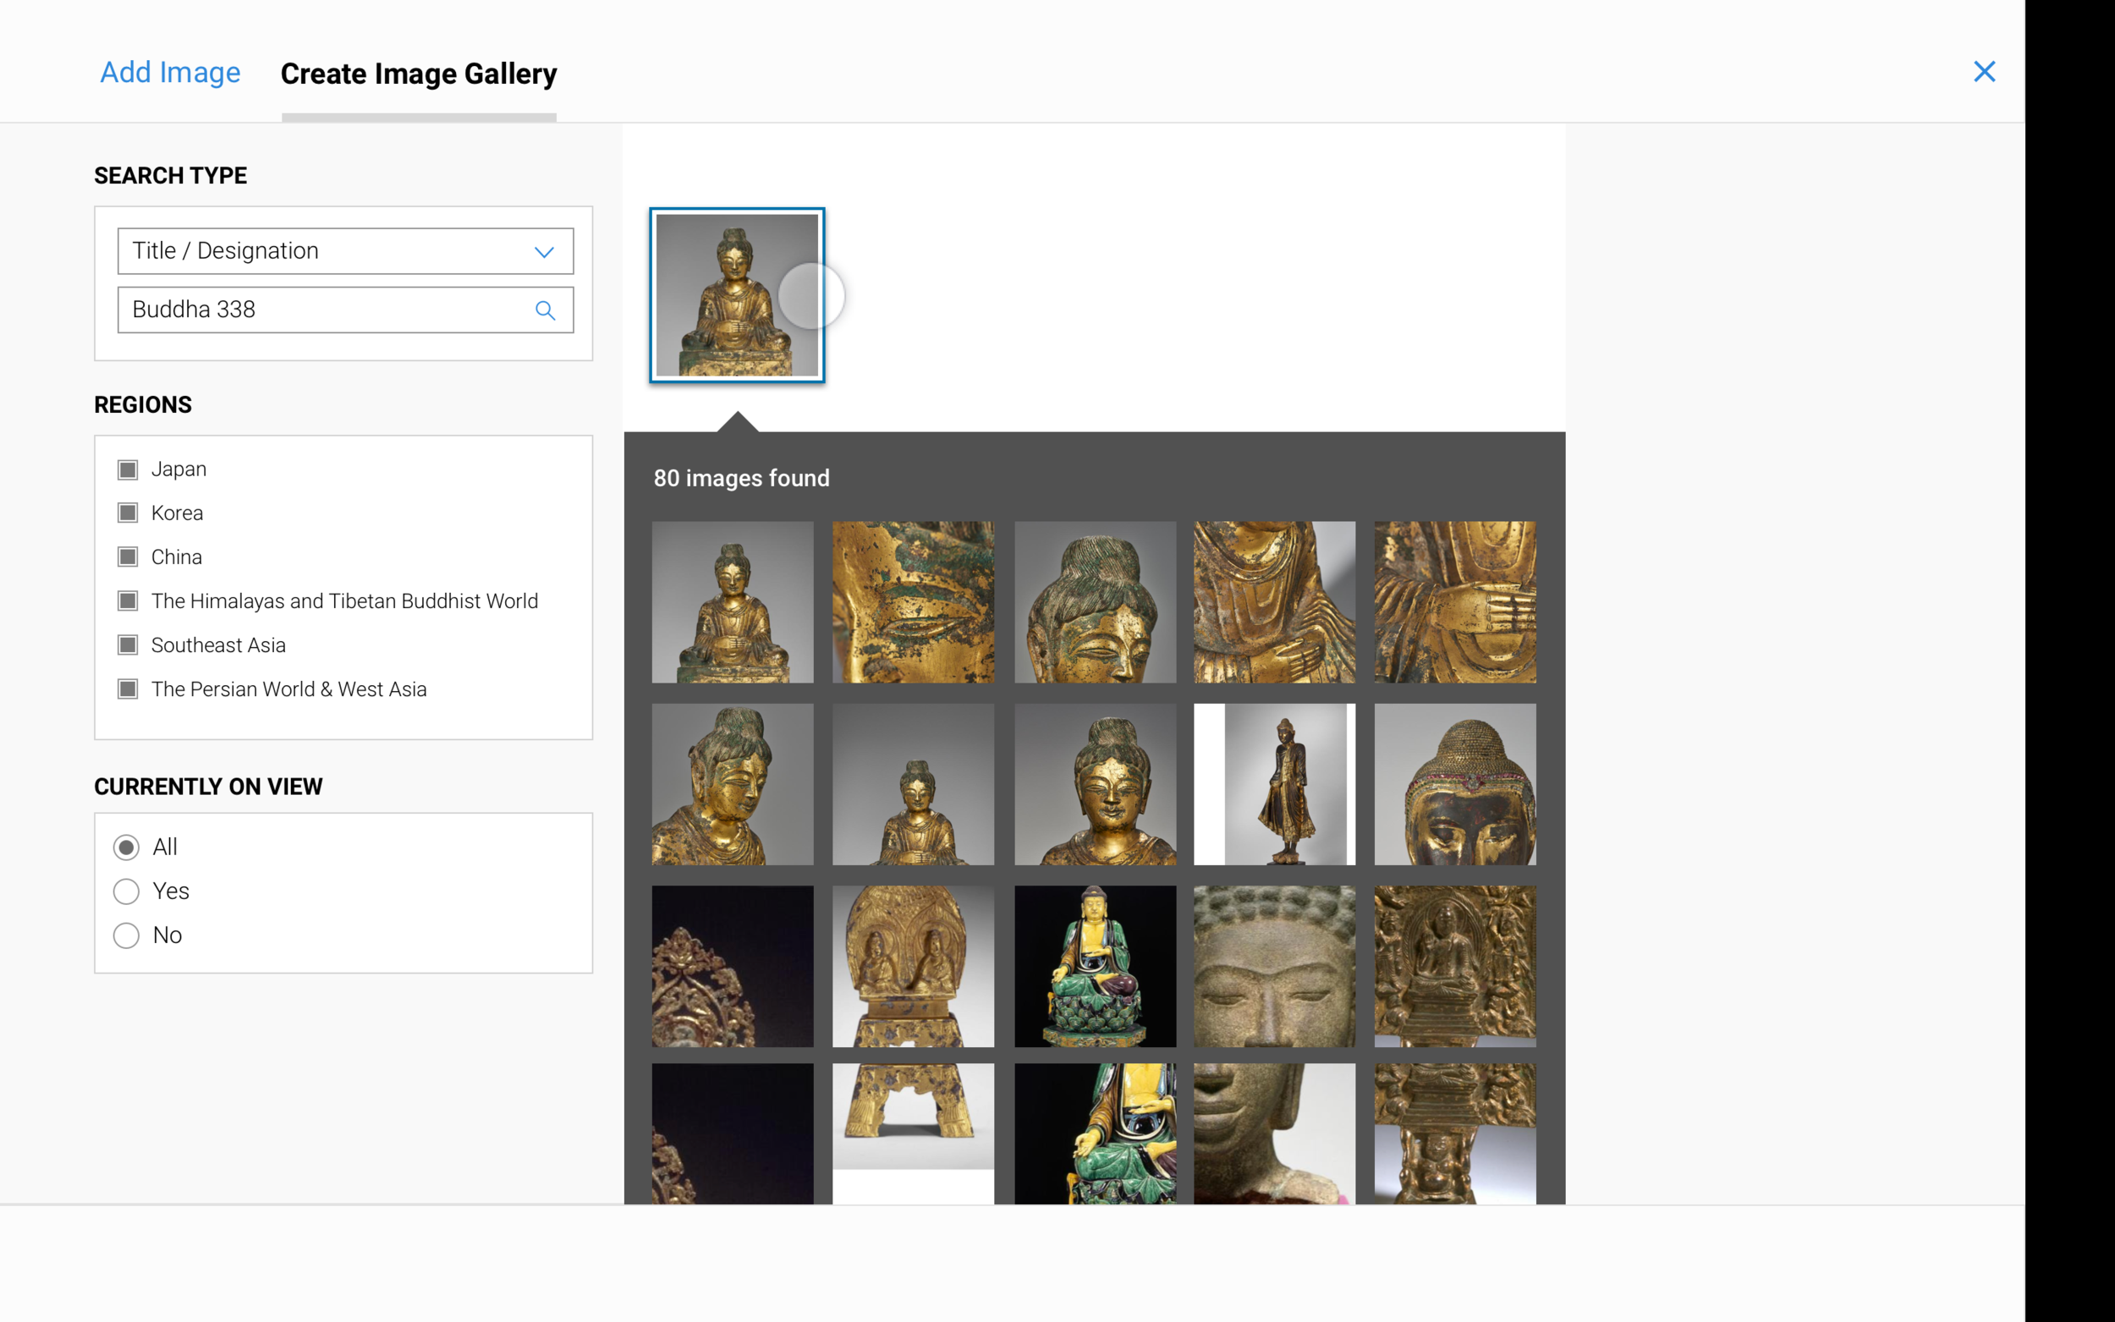The image size is (2115, 1322).
Task: Switch to the Create Image Gallery tab
Action: [418, 74]
